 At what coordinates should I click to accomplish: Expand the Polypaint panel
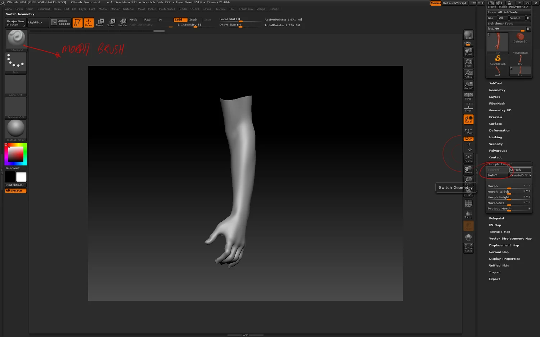pyautogui.click(x=496, y=218)
